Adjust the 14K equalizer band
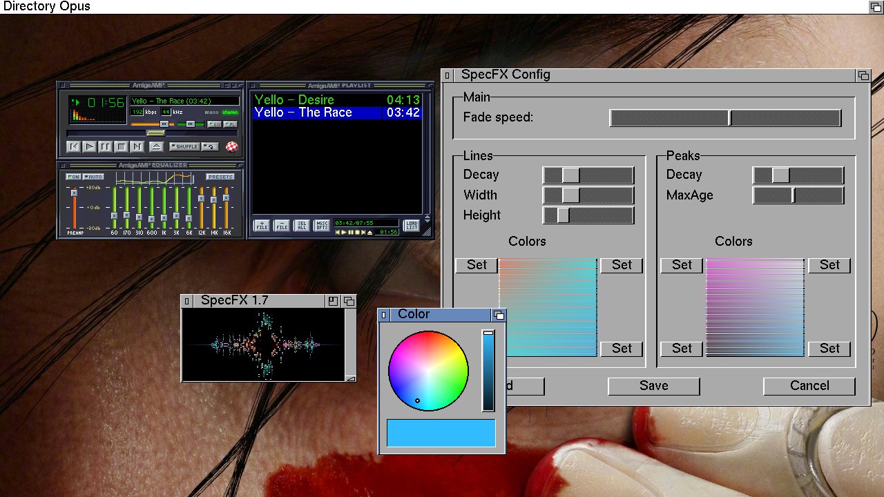 tap(213, 207)
